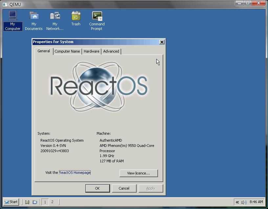Screen dimensions: 268x209
Task: Switch to virtual desktop 1
Action: click(x=45, y=202)
